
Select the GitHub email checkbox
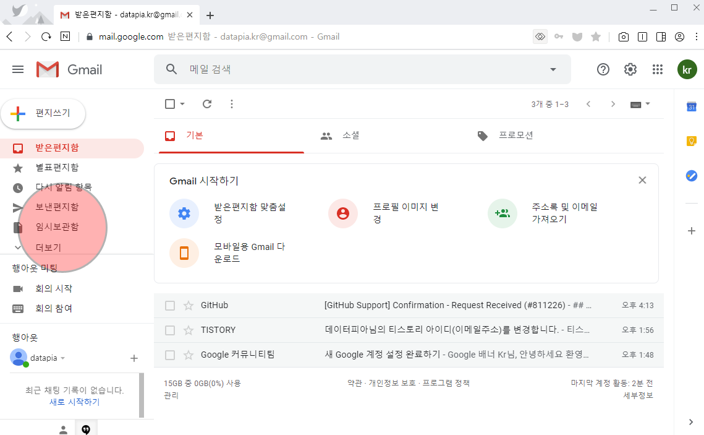point(170,306)
